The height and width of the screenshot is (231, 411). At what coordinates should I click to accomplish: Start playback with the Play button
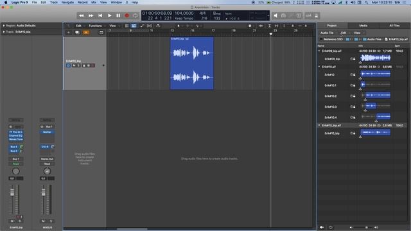click(x=110, y=15)
